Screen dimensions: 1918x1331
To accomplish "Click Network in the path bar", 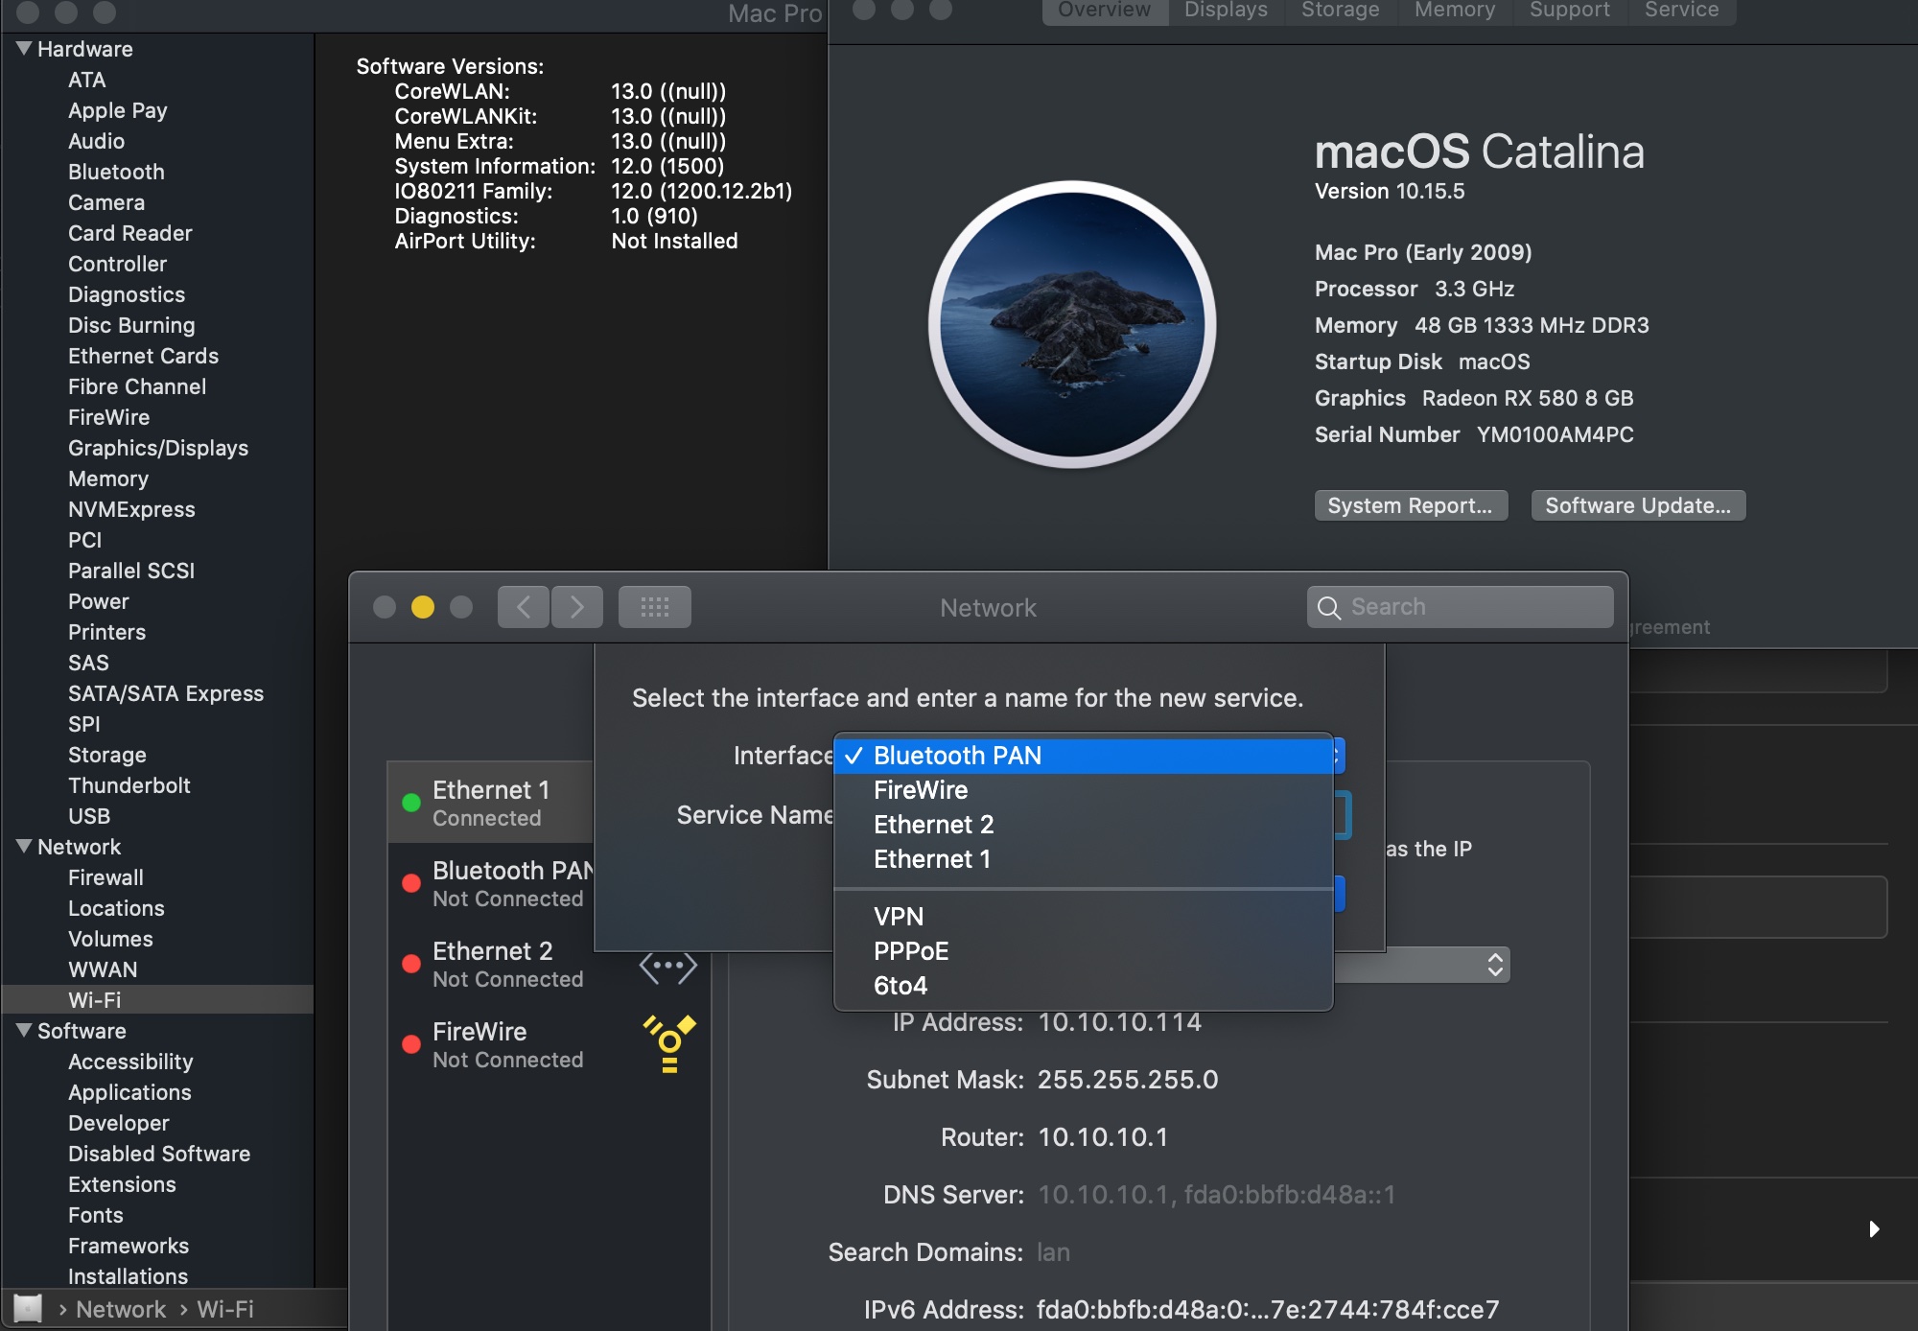I will click(121, 1309).
